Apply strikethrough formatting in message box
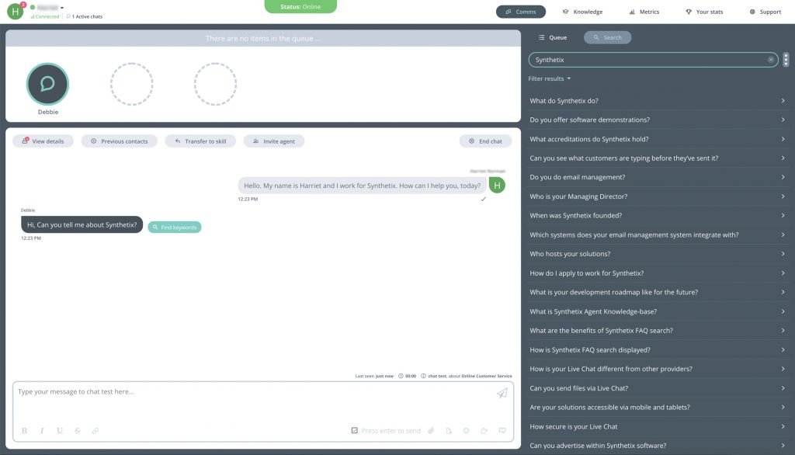The width and height of the screenshot is (795, 455). [77, 431]
